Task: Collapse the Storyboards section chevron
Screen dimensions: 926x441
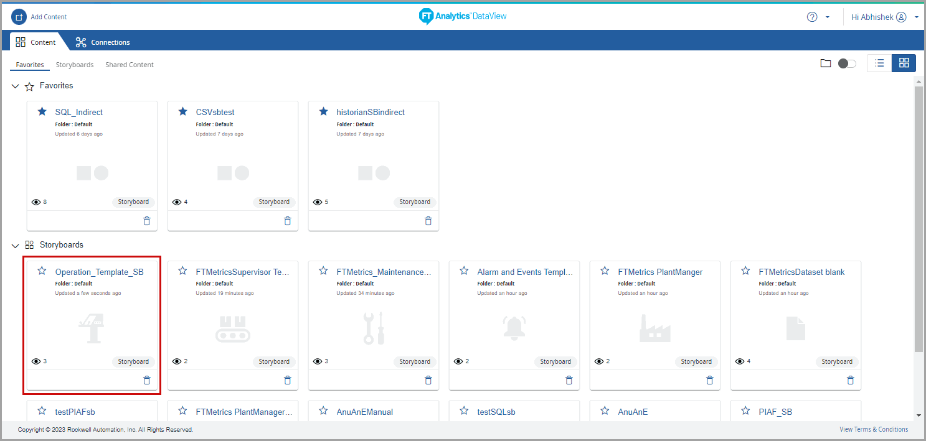Action: tap(16, 245)
